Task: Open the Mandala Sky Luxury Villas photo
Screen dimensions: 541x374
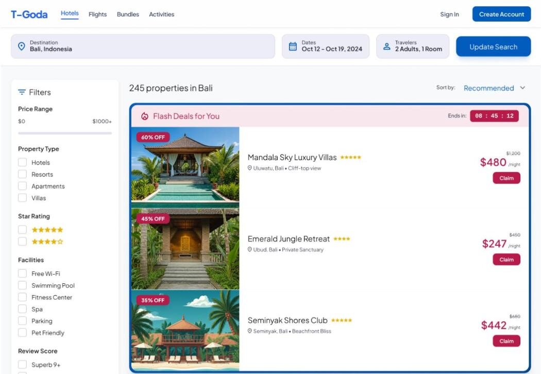Action: (x=185, y=167)
